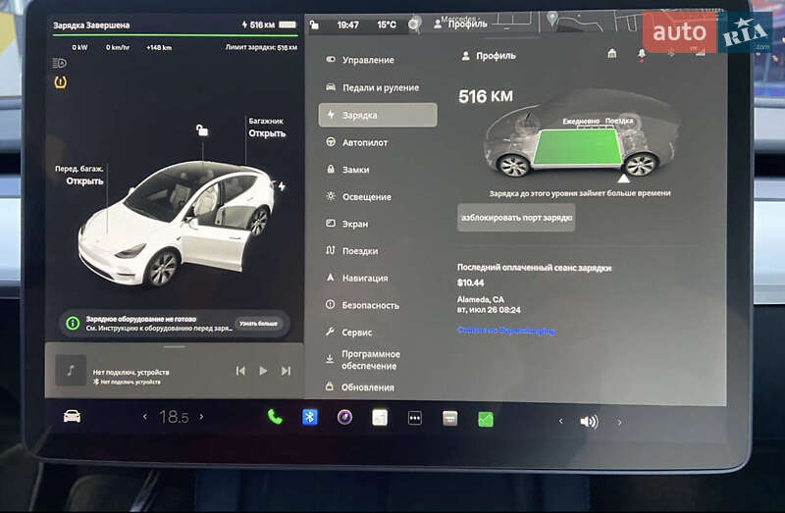Decrease cabin temperature with left arrow
The width and height of the screenshot is (785, 513).
pos(145,417)
